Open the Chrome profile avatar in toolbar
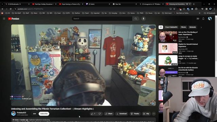 click(x=210, y=9)
